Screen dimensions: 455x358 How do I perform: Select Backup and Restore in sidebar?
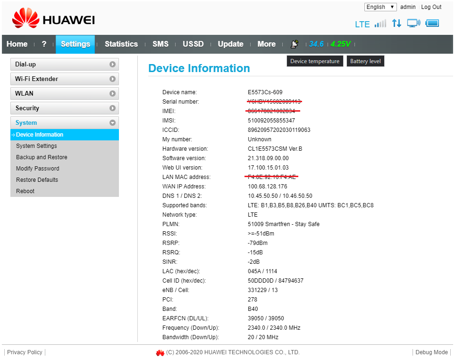pyautogui.click(x=42, y=157)
